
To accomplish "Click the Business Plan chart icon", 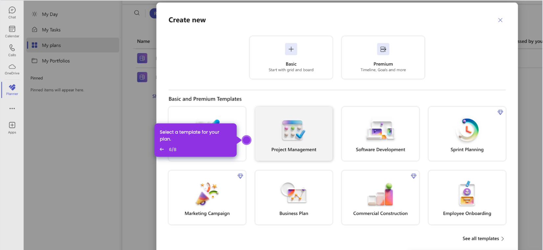I will coord(294,193).
